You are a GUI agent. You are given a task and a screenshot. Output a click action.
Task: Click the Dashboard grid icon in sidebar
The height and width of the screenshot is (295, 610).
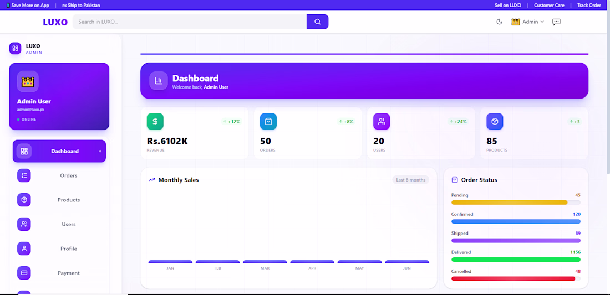[24, 152]
